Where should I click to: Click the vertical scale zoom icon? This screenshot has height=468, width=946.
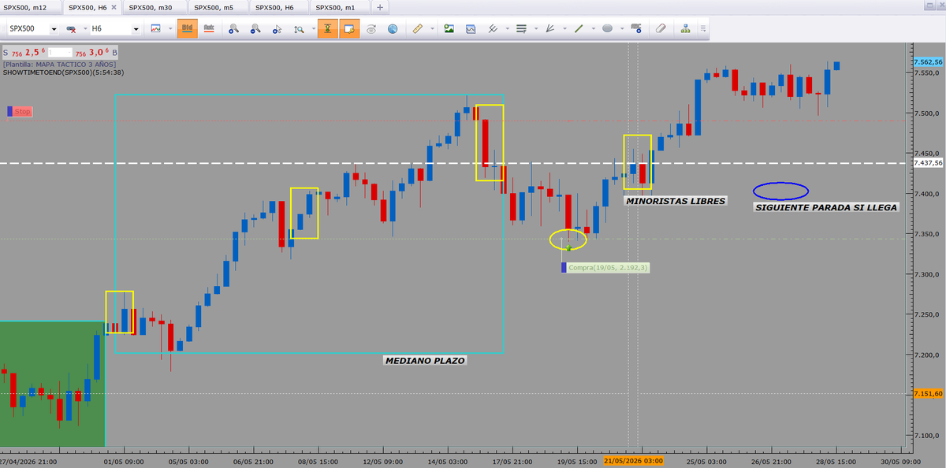click(x=299, y=29)
